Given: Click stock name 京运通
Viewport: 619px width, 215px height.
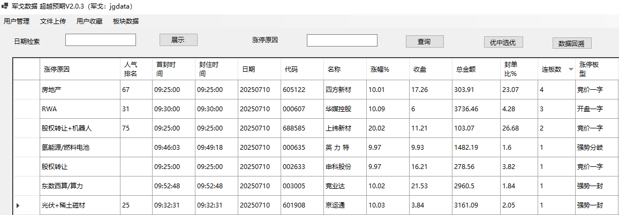Looking at the screenshot, I should [x=345, y=205].
